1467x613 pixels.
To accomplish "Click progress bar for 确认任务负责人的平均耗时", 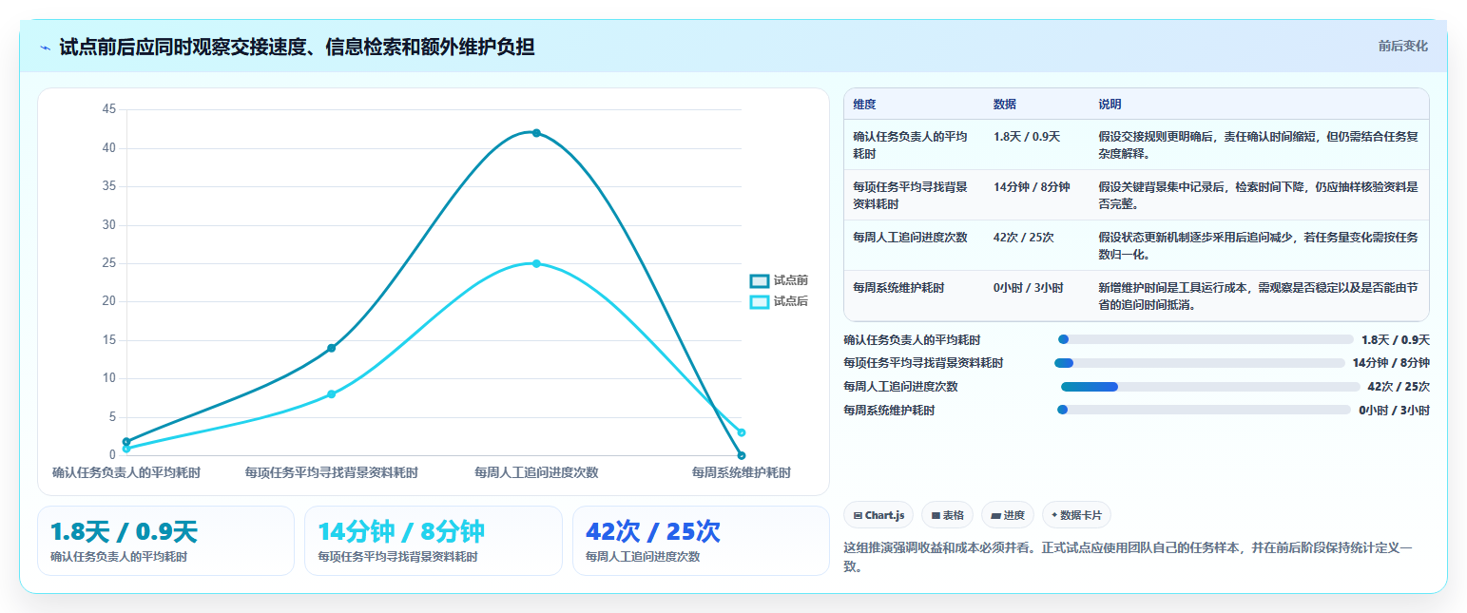I will tap(1206, 339).
